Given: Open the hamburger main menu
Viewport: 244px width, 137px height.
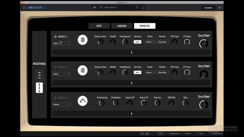Looking at the screenshot, I should coord(24,8).
